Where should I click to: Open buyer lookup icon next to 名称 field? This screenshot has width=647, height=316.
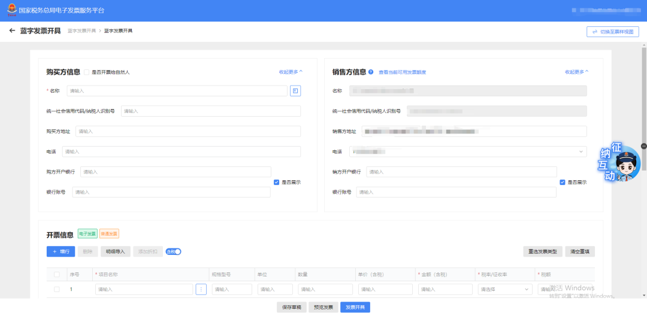point(295,91)
